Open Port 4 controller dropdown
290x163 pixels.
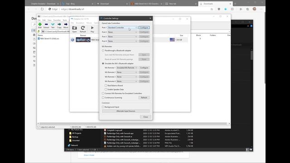click(122, 41)
